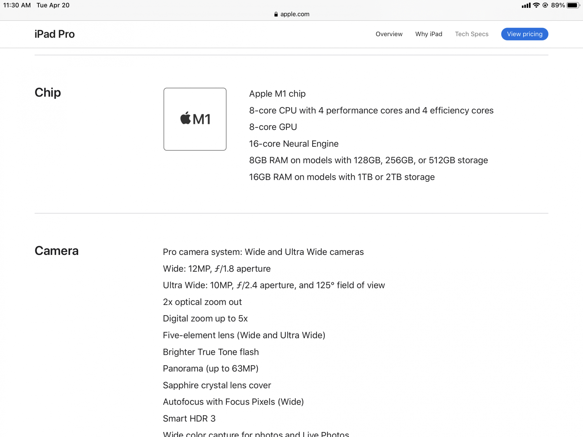583x437 pixels.
Task: Click the '16-core Neural Engine' text
Action: pyautogui.click(x=294, y=144)
